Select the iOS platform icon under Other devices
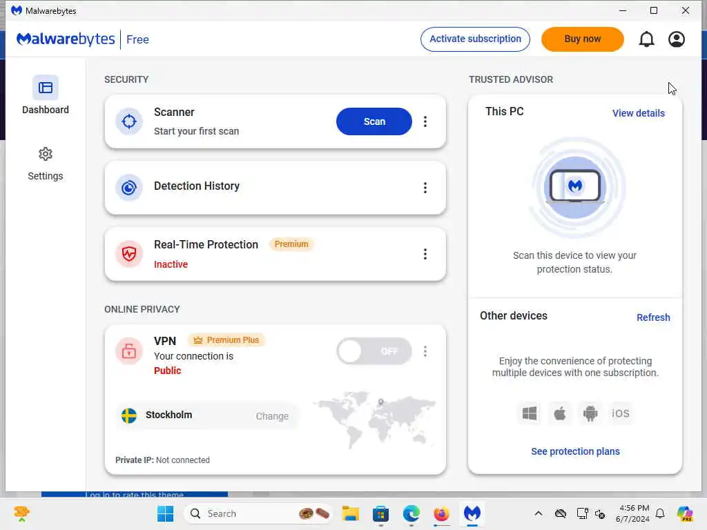 click(621, 413)
